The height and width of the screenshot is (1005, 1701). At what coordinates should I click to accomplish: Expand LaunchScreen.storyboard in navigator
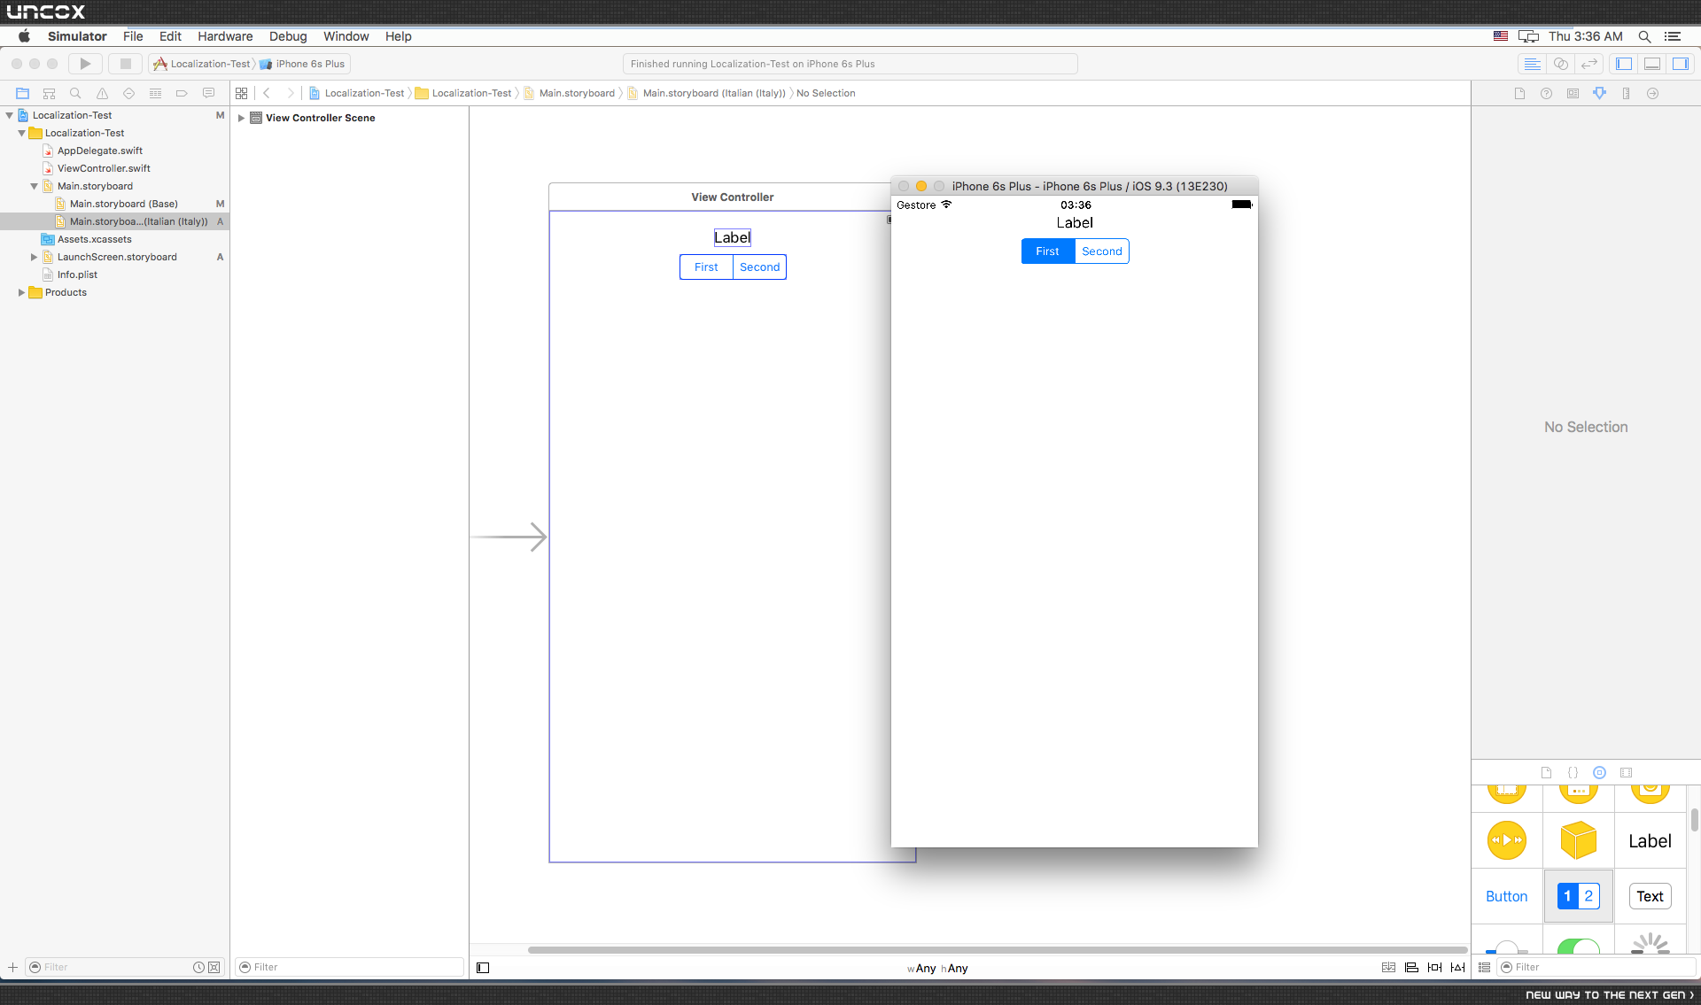pyautogui.click(x=35, y=257)
